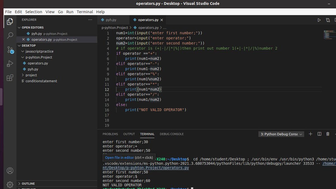
Task: Select the Terminal panel tab
Action: [147, 134]
